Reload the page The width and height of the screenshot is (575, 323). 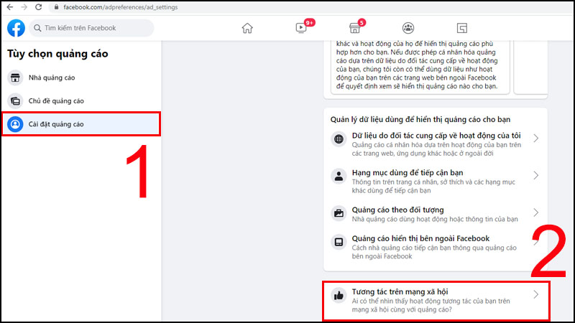coord(39,7)
